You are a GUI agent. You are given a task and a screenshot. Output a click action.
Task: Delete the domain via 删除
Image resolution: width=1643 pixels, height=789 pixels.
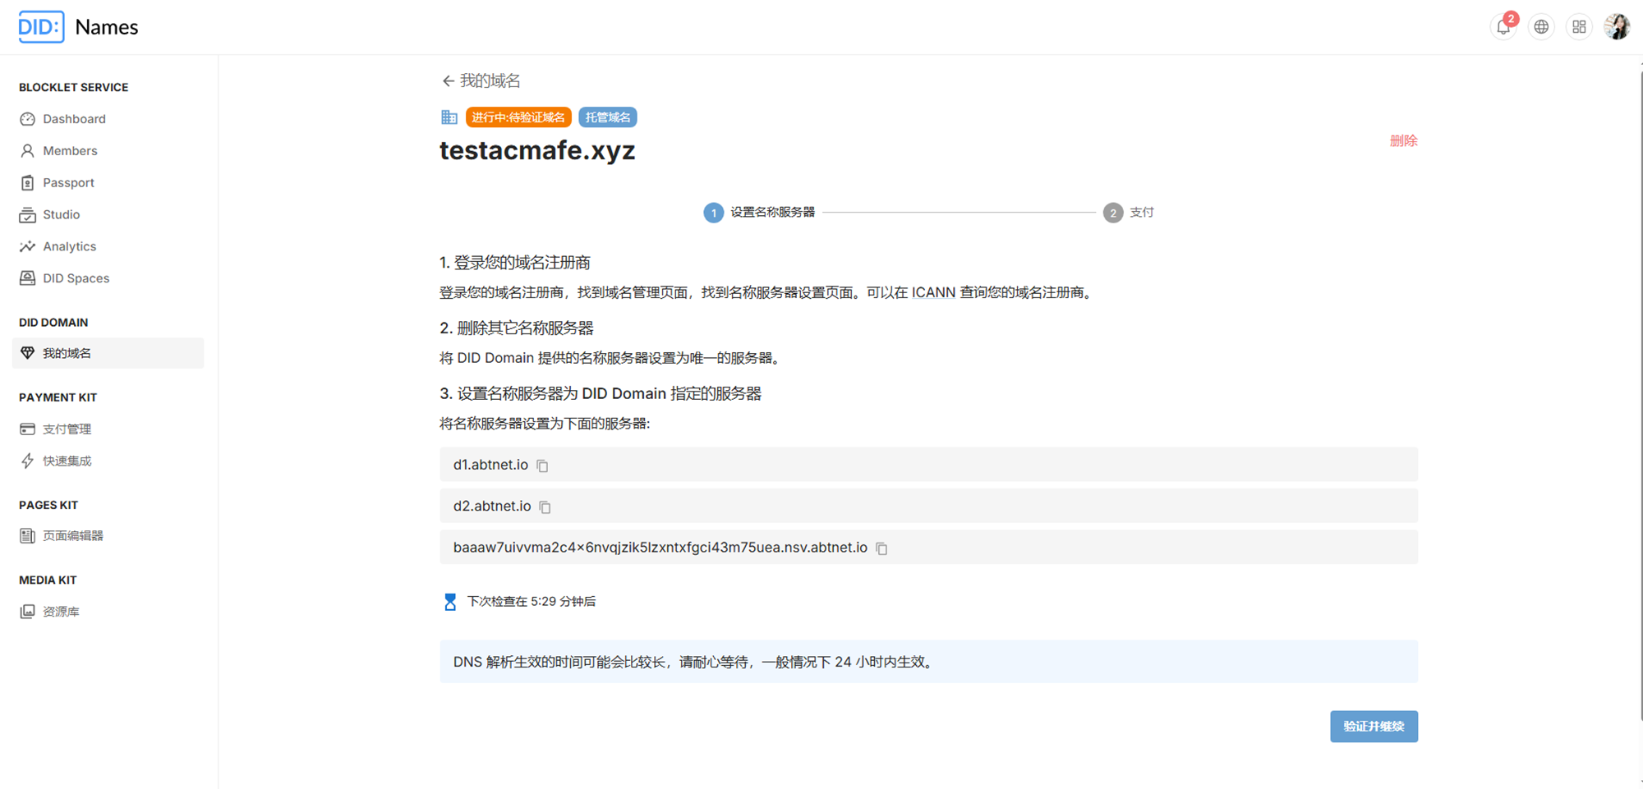[1403, 140]
